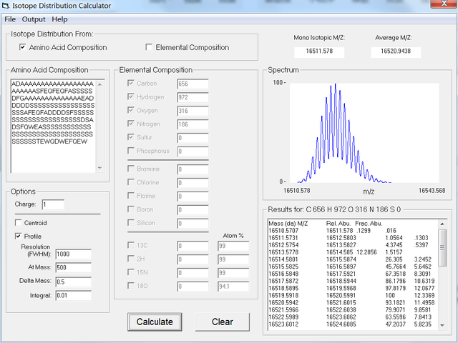Click the down arrow of amino acid sequence scrollbar
Screen dimensions: 458x343
click(x=99, y=169)
